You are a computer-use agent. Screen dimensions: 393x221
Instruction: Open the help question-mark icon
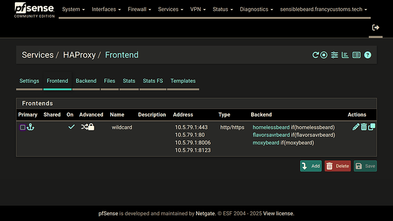coord(368,55)
